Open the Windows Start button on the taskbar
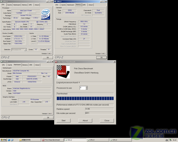Viewport: 178px width, 142px height. point(3,140)
